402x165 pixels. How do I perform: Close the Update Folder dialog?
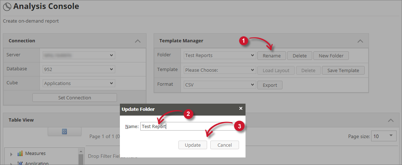point(241,108)
